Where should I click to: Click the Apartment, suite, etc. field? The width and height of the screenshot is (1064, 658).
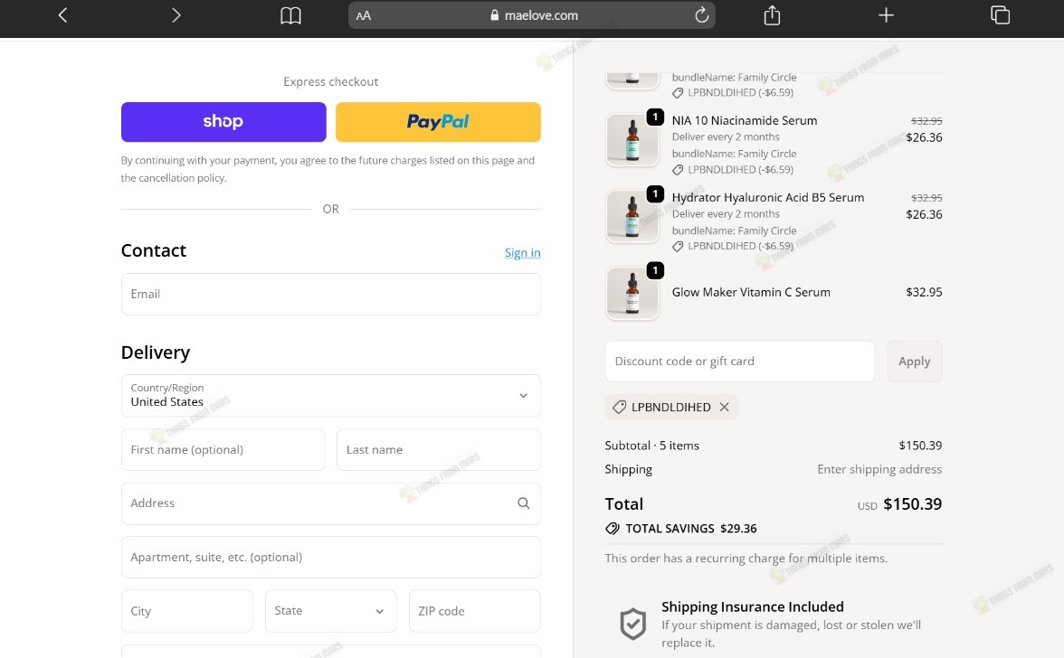click(330, 557)
